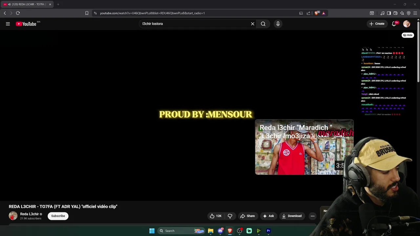Run search with the magnifier button
The image size is (420, 236).
[263, 24]
